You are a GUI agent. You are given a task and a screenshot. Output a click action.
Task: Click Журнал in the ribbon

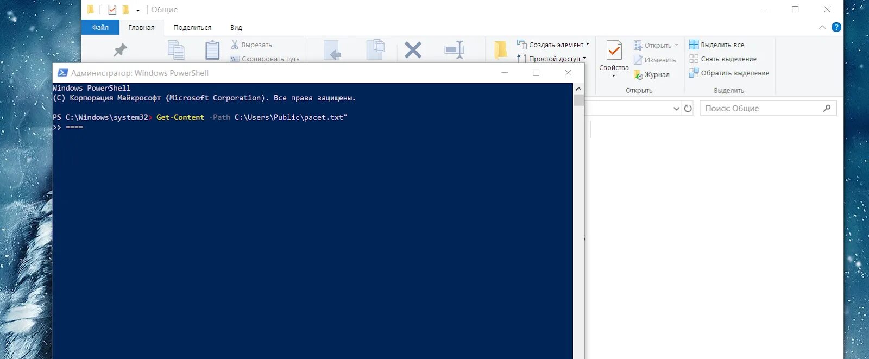point(651,74)
